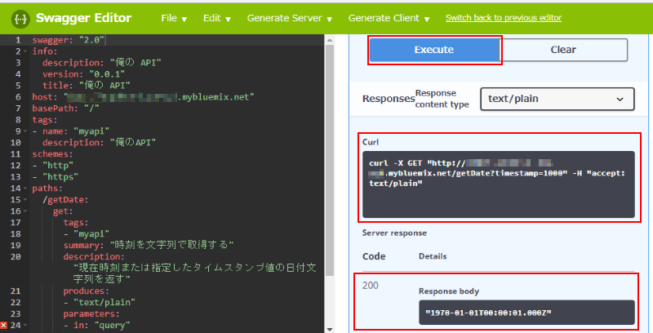Collapse the get block at line 16
This screenshot has height=333, width=653.
[25, 211]
